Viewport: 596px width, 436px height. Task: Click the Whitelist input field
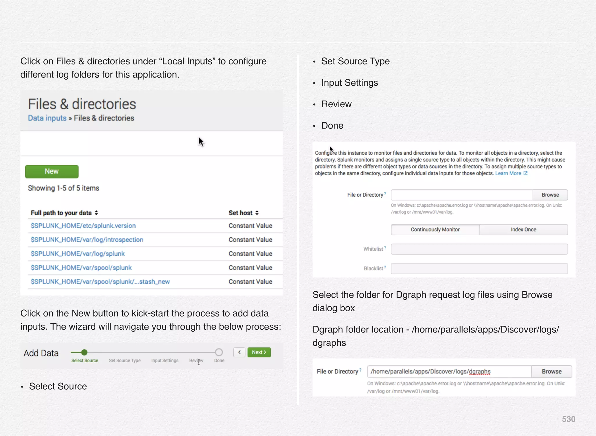tap(479, 249)
